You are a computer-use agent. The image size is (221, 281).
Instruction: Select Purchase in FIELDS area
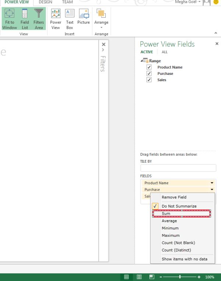(x=178, y=190)
